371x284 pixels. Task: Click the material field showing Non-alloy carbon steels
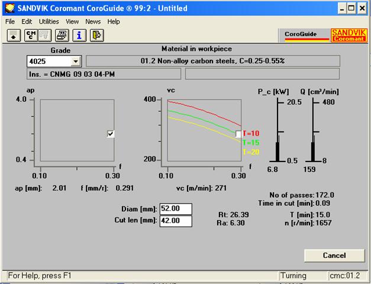(x=212, y=61)
